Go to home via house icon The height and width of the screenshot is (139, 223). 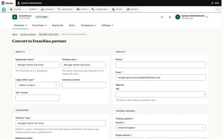tap(170, 17)
